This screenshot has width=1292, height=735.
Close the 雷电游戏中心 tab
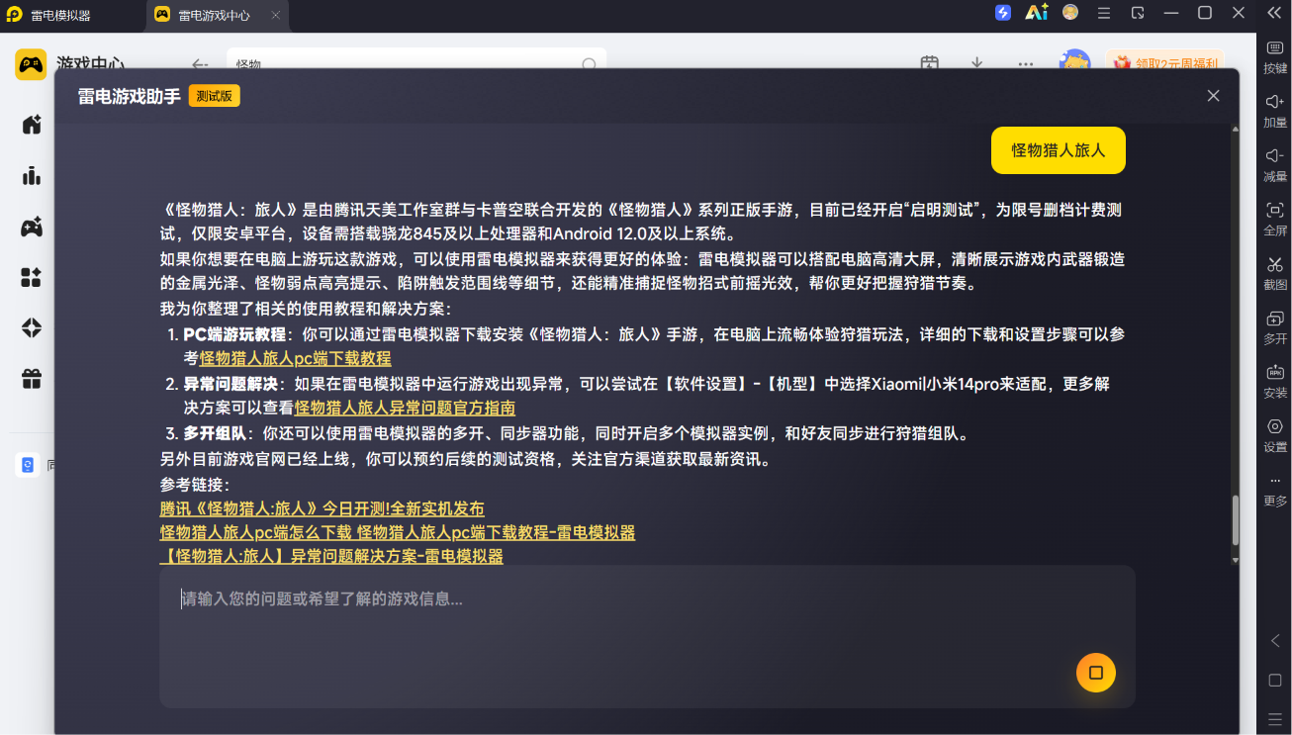276,16
